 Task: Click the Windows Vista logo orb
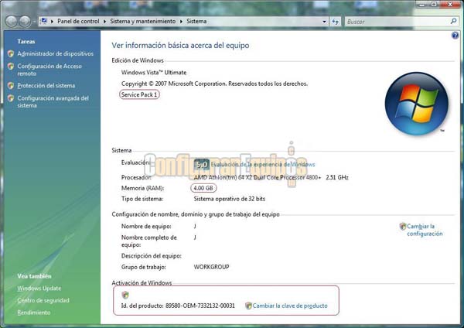417,104
